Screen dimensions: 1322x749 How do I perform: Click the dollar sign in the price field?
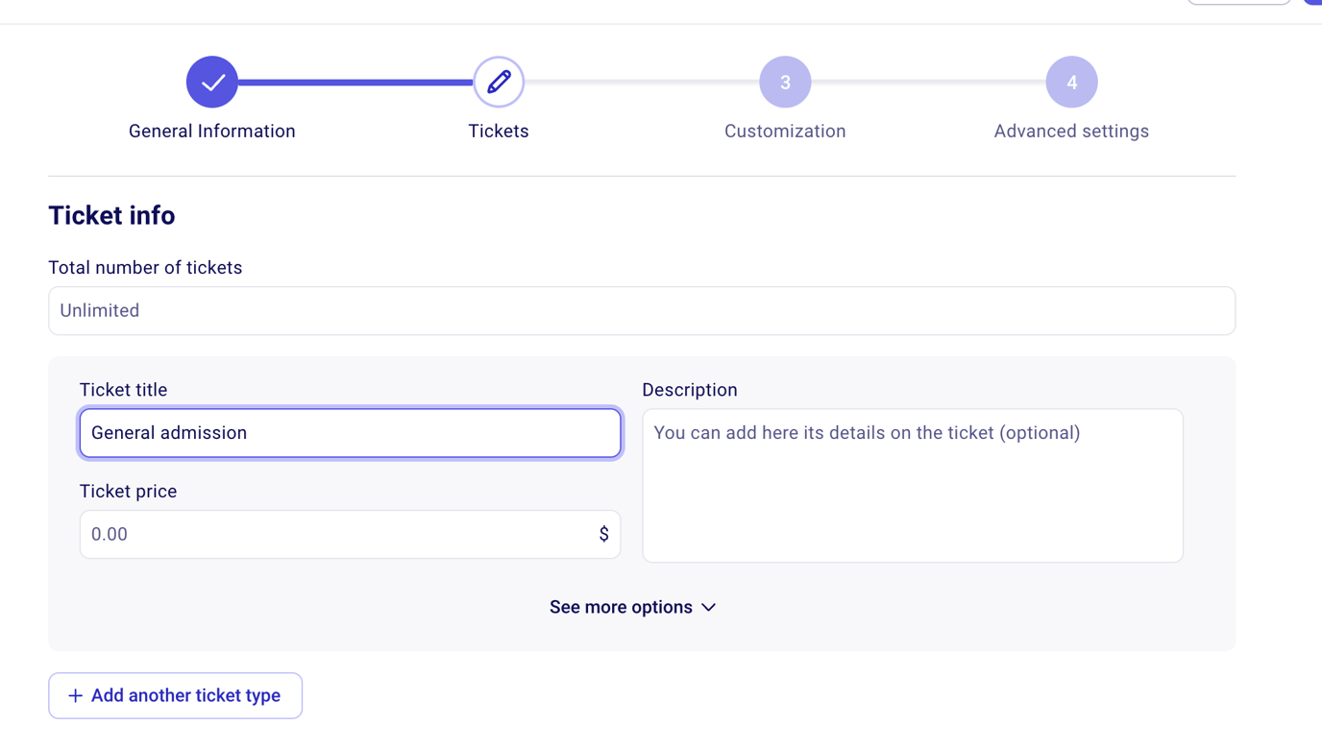[x=605, y=534]
